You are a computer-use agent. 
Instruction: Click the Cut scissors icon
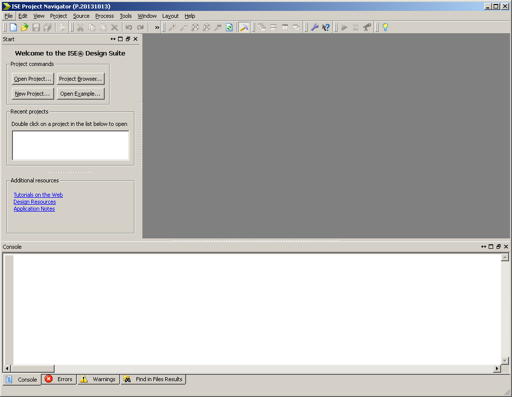point(80,27)
